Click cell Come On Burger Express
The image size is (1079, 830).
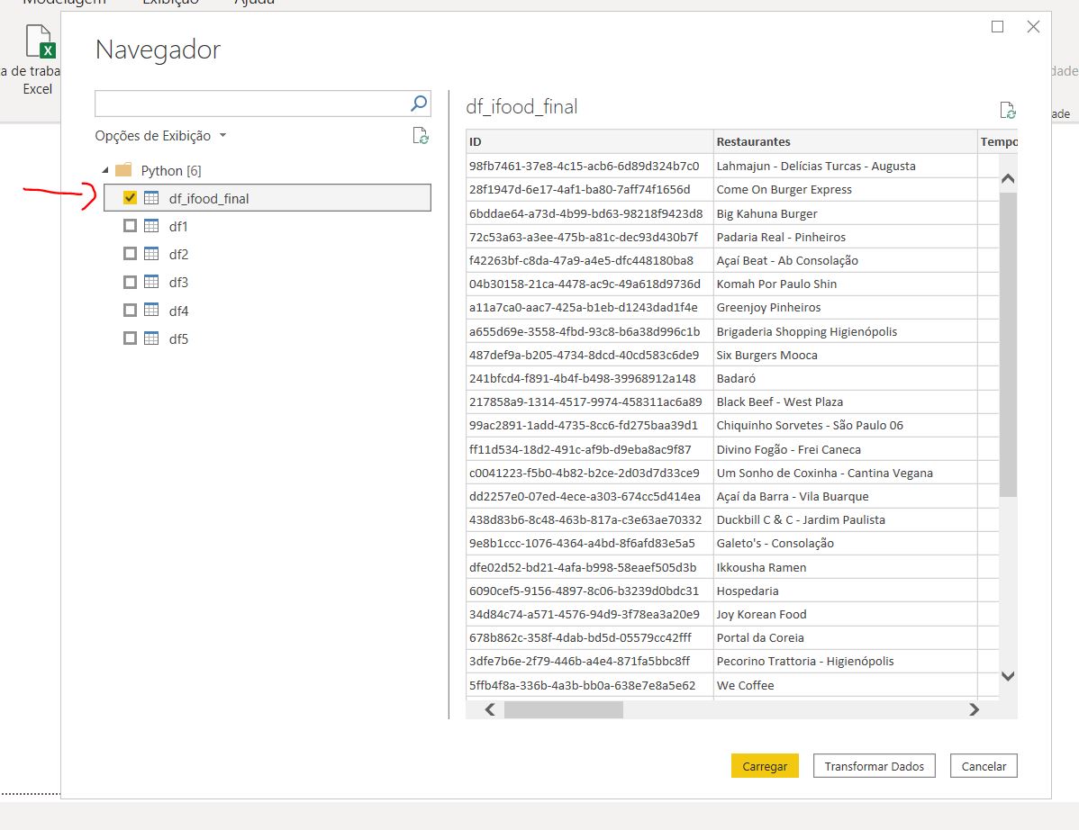click(845, 189)
